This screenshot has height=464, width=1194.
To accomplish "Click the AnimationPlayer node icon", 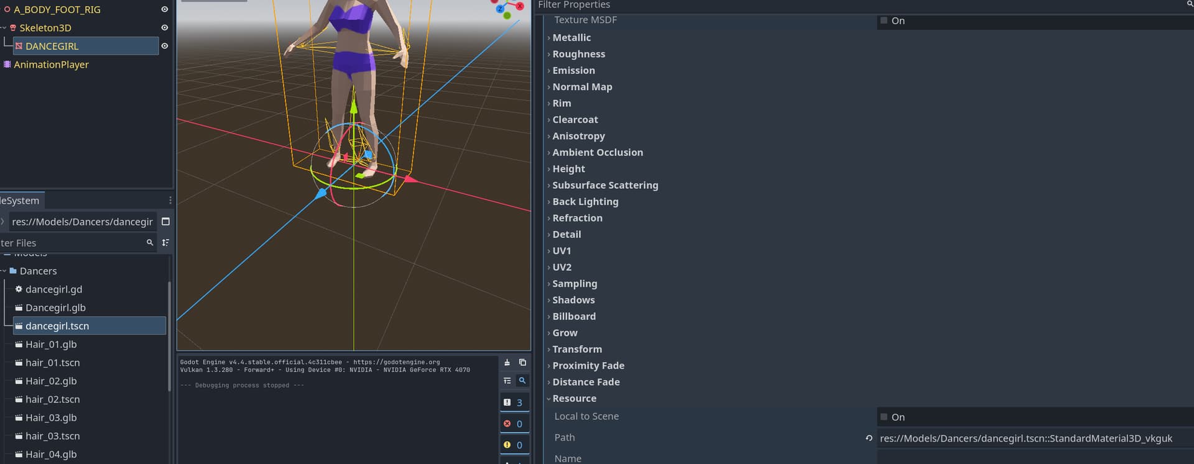I will pyautogui.click(x=7, y=64).
